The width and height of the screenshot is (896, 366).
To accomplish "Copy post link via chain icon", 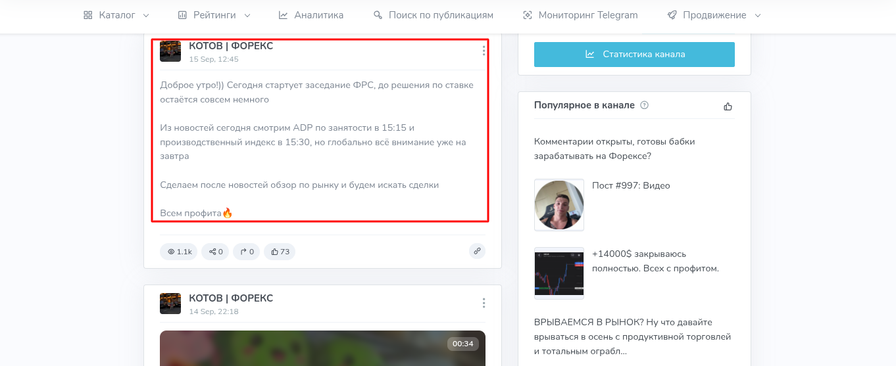I will [477, 251].
